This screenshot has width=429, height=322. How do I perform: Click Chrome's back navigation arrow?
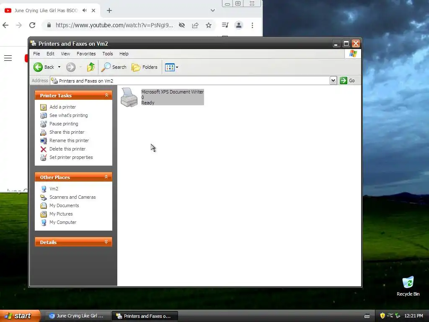[x=5, y=25]
